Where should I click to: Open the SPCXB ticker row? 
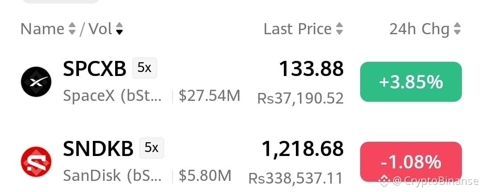click(241, 82)
